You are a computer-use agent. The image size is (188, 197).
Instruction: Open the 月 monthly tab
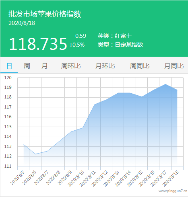coord(44,66)
